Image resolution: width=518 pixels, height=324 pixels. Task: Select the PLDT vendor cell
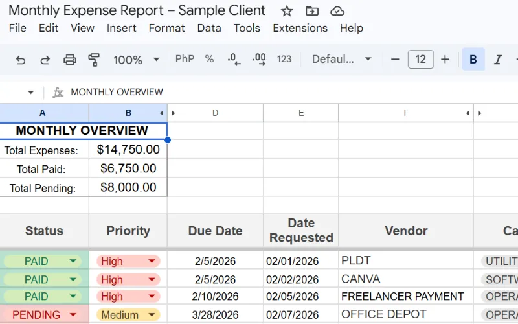406,260
